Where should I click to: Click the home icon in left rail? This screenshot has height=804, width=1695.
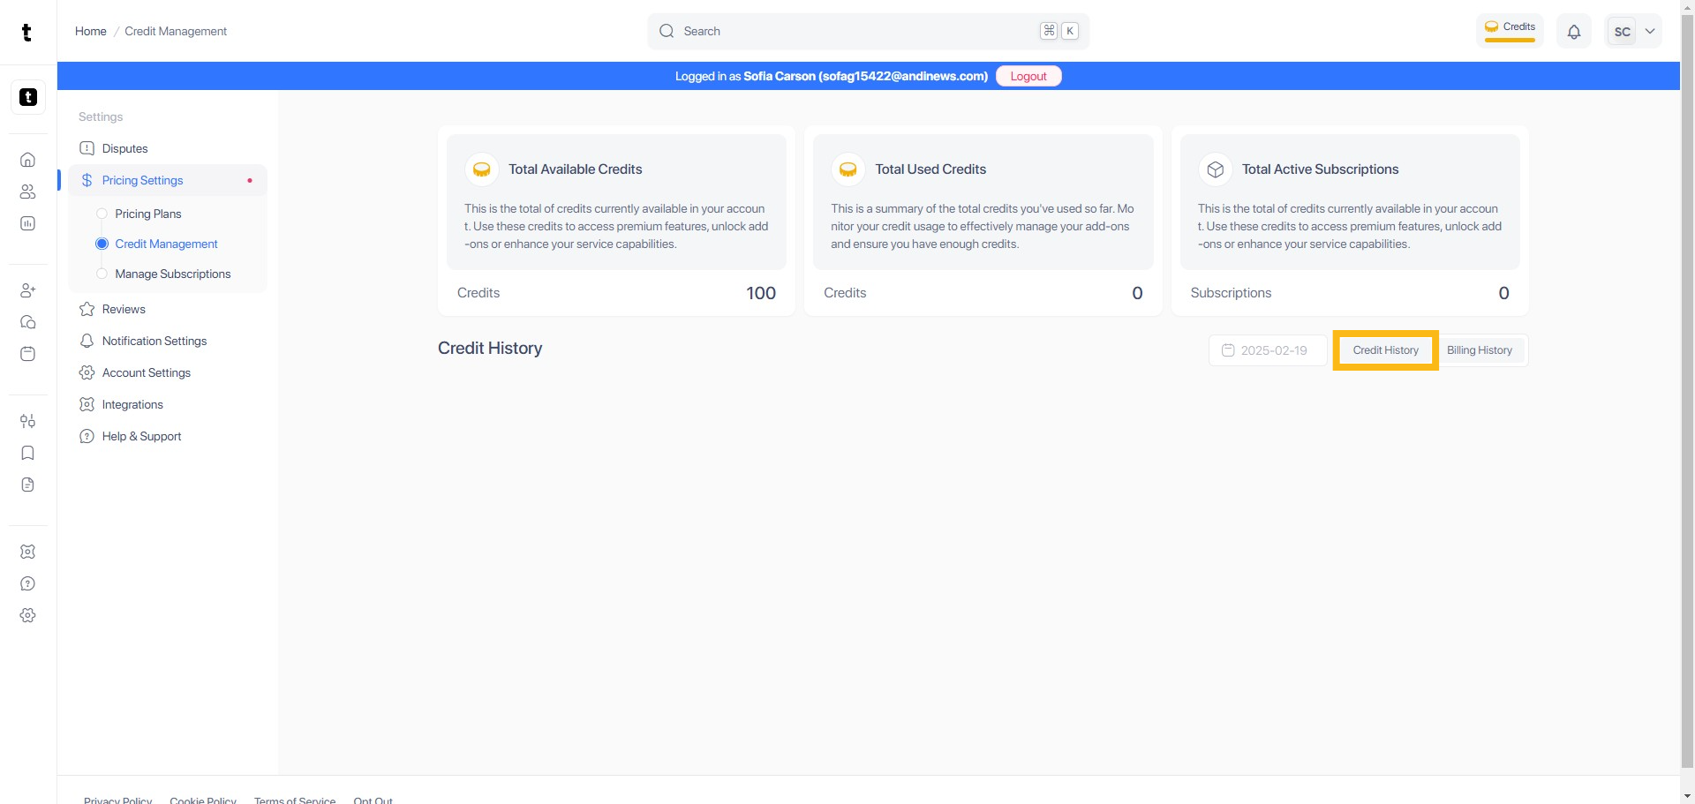tap(27, 160)
